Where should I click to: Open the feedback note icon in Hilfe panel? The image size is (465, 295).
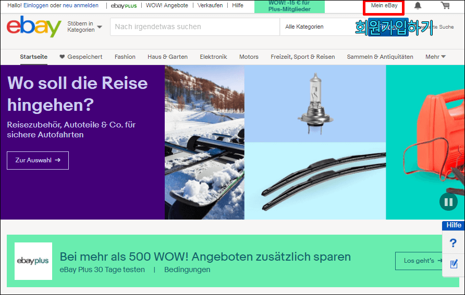point(454,264)
